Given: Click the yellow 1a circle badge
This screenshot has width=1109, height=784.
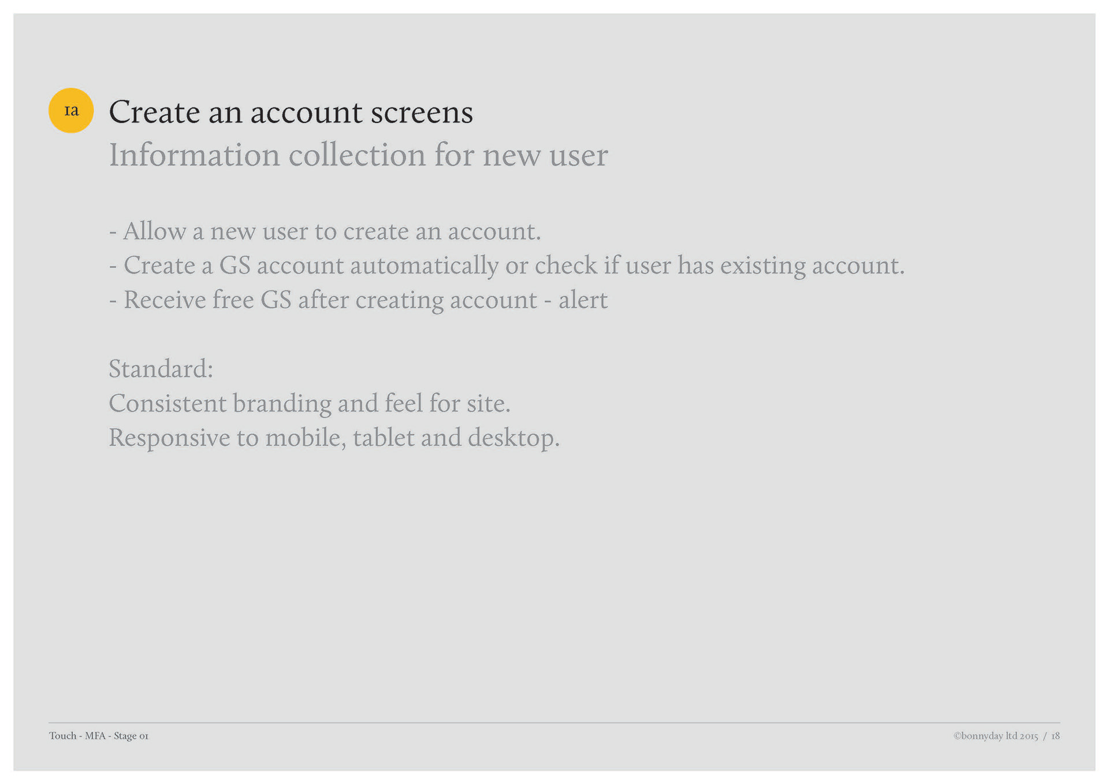Looking at the screenshot, I should [71, 110].
